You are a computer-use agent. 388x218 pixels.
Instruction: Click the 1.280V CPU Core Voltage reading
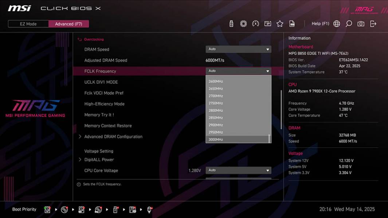coord(195,171)
